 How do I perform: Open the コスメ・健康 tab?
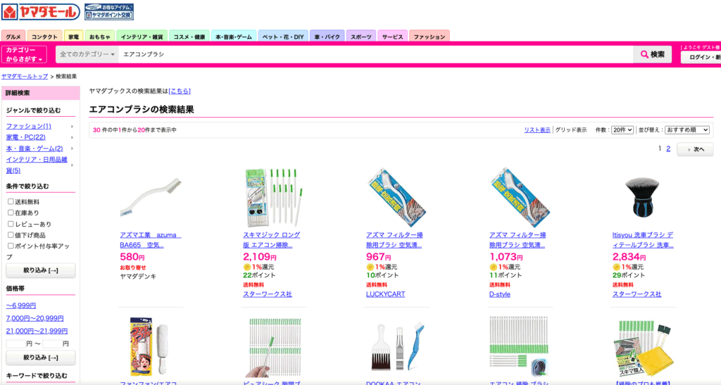(x=189, y=37)
